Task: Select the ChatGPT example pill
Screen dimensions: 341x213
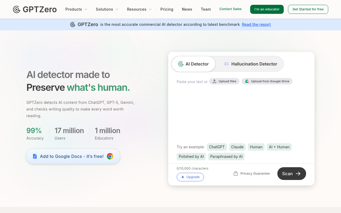Action: (x=217, y=147)
